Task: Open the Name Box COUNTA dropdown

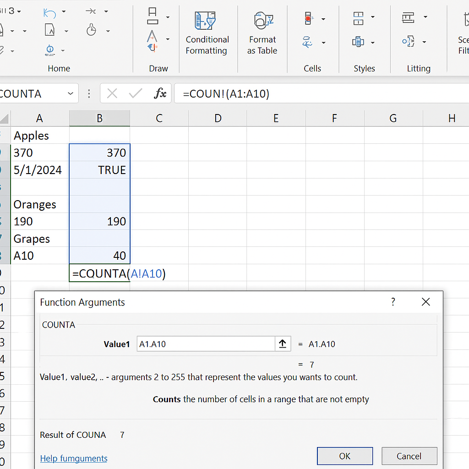Action: pyautogui.click(x=71, y=93)
